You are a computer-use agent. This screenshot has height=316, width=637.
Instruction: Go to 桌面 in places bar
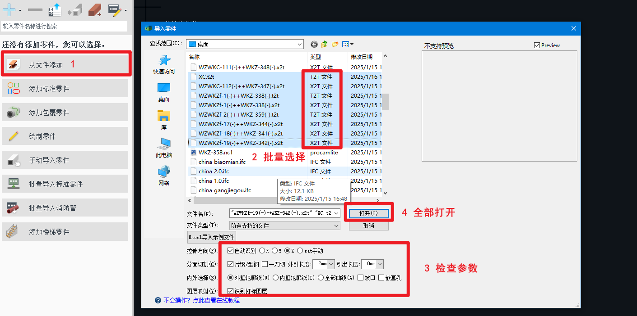click(163, 93)
